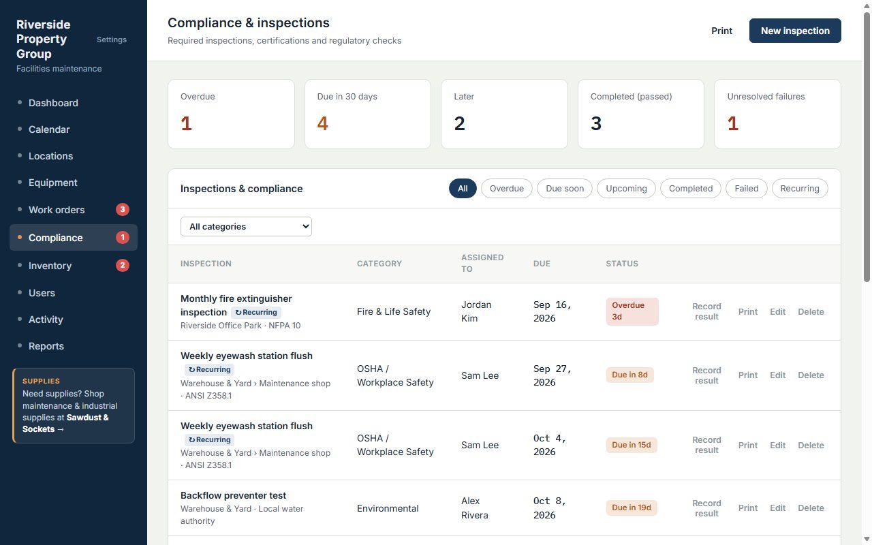Delete the eyewash flush due Oct 4
The image size is (872, 545).
[x=811, y=446]
